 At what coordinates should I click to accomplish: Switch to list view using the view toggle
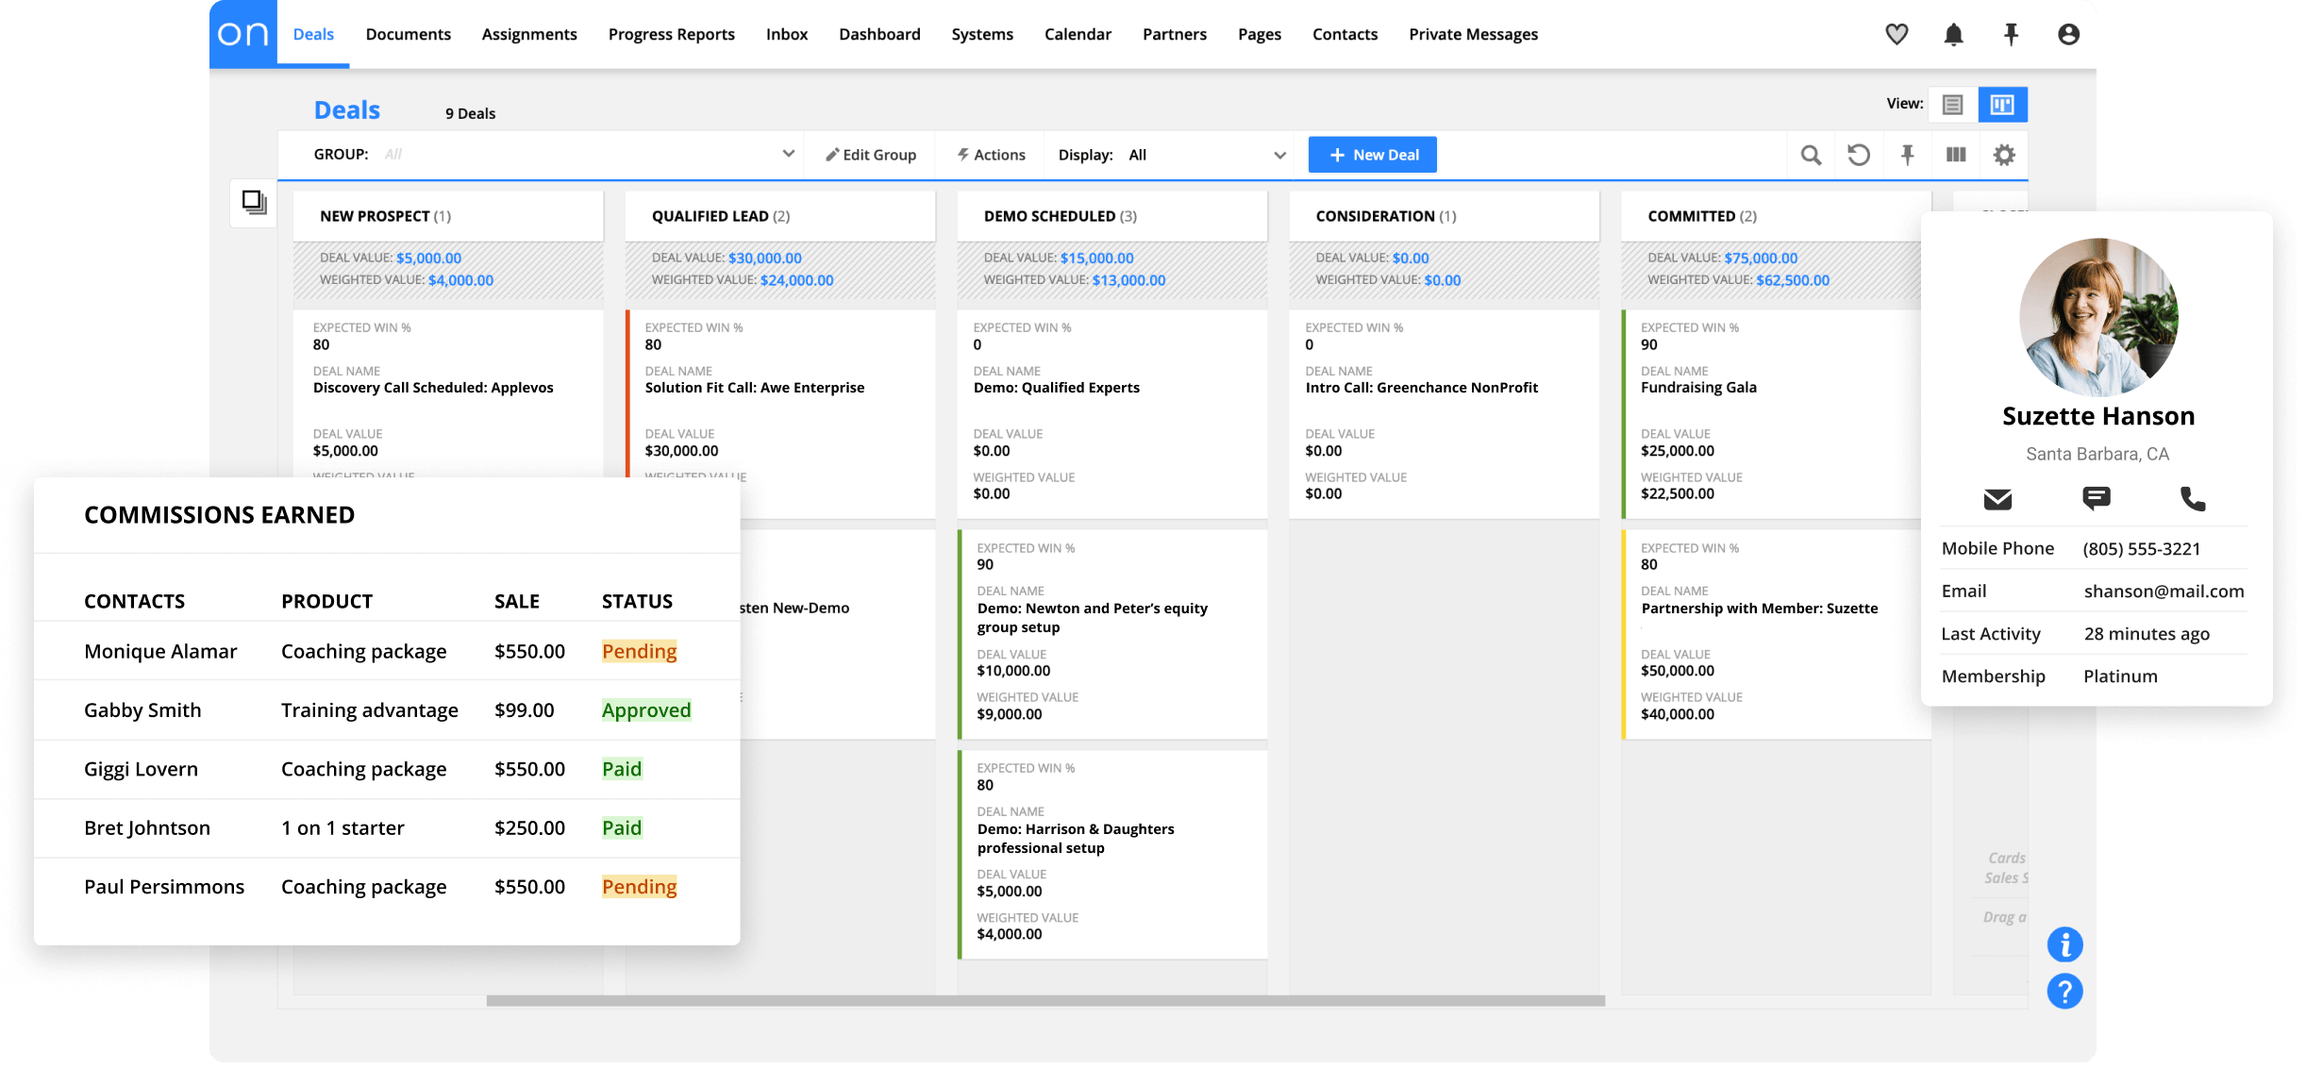(1952, 104)
